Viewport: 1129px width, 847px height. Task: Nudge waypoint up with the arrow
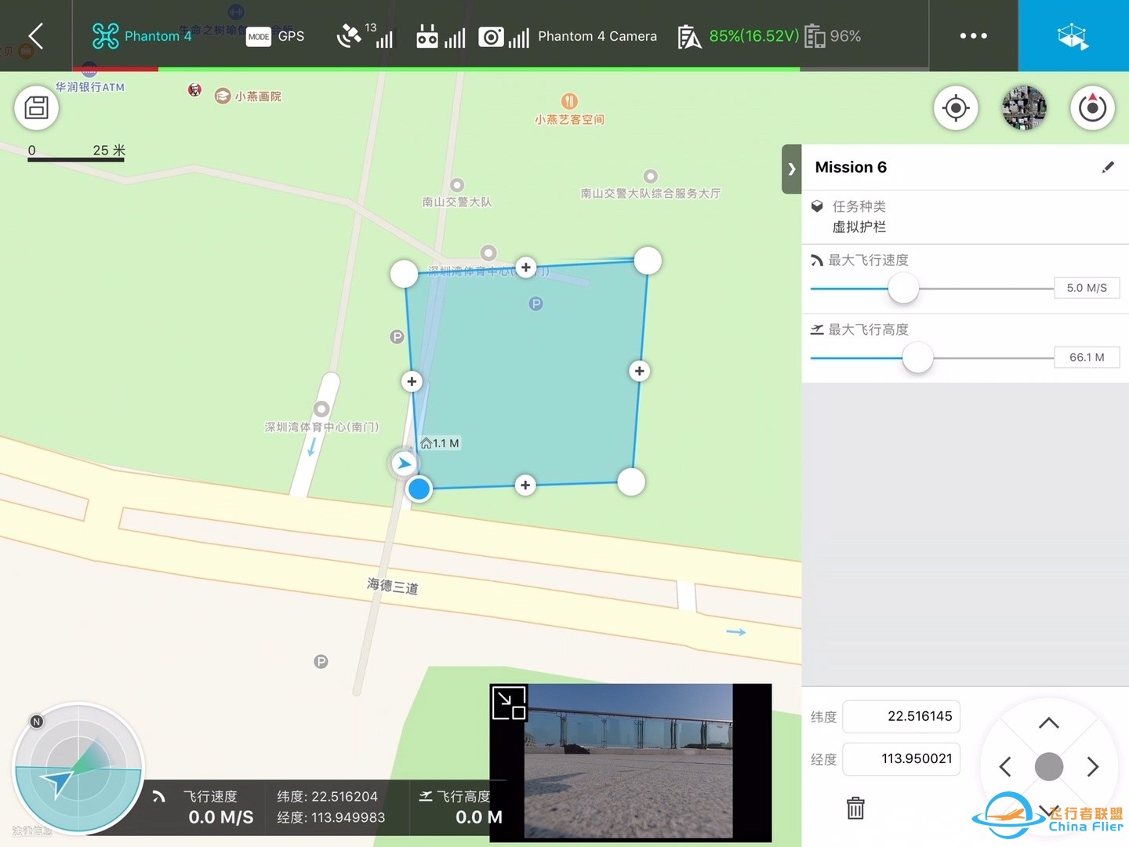[x=1049, y=722]
